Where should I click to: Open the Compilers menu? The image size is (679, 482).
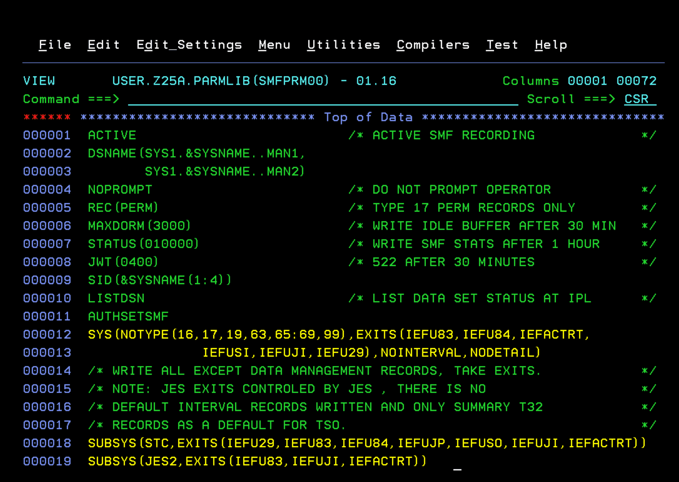(433, 44)
